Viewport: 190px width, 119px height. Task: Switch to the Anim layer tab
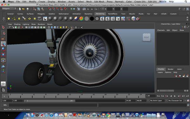coord(179,69)
